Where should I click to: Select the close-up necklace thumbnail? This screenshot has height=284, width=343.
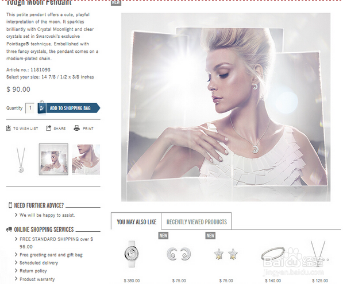[x=86, y=159]
